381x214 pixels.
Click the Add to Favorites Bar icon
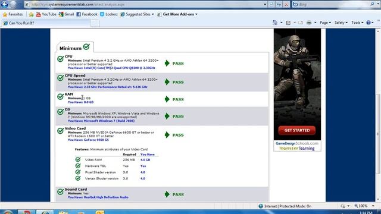click(x=31, y=14)
